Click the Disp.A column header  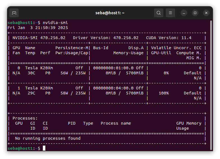click(136, 48)
